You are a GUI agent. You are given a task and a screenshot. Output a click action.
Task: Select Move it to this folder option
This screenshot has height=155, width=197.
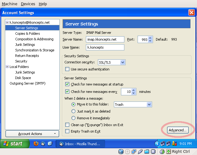point(73,105)
